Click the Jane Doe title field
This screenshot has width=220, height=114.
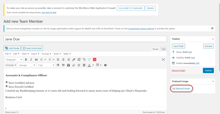85,39
